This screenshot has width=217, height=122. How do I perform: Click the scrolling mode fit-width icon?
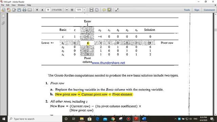(91, 10)
